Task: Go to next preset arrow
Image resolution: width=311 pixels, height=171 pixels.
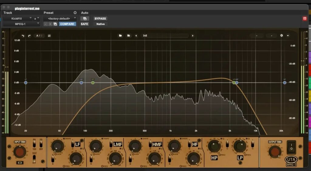Action: click(x=192, y=36)
